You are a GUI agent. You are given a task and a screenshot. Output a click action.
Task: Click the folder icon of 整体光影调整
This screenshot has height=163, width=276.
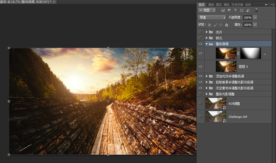[x=211, y=94]
